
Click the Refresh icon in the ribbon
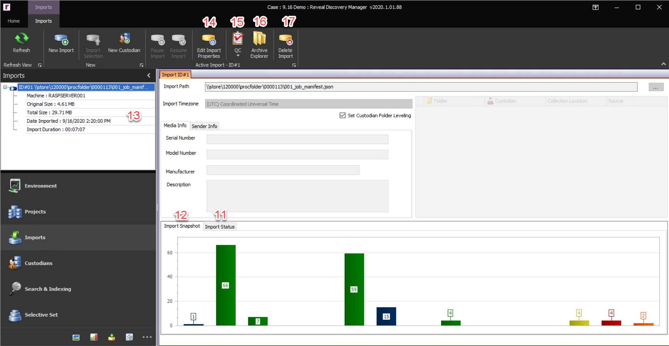point(21,38)
